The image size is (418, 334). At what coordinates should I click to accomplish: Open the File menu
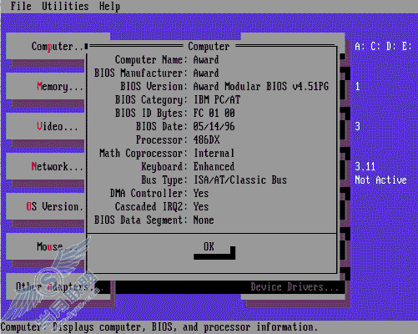click(21, 6)
